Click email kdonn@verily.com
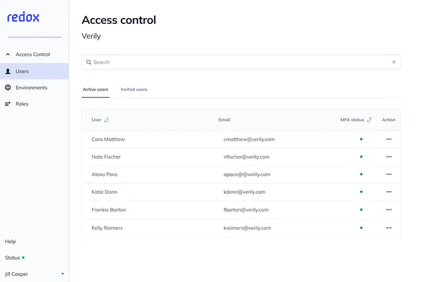The image size is (430, 282). click(245, 192)
